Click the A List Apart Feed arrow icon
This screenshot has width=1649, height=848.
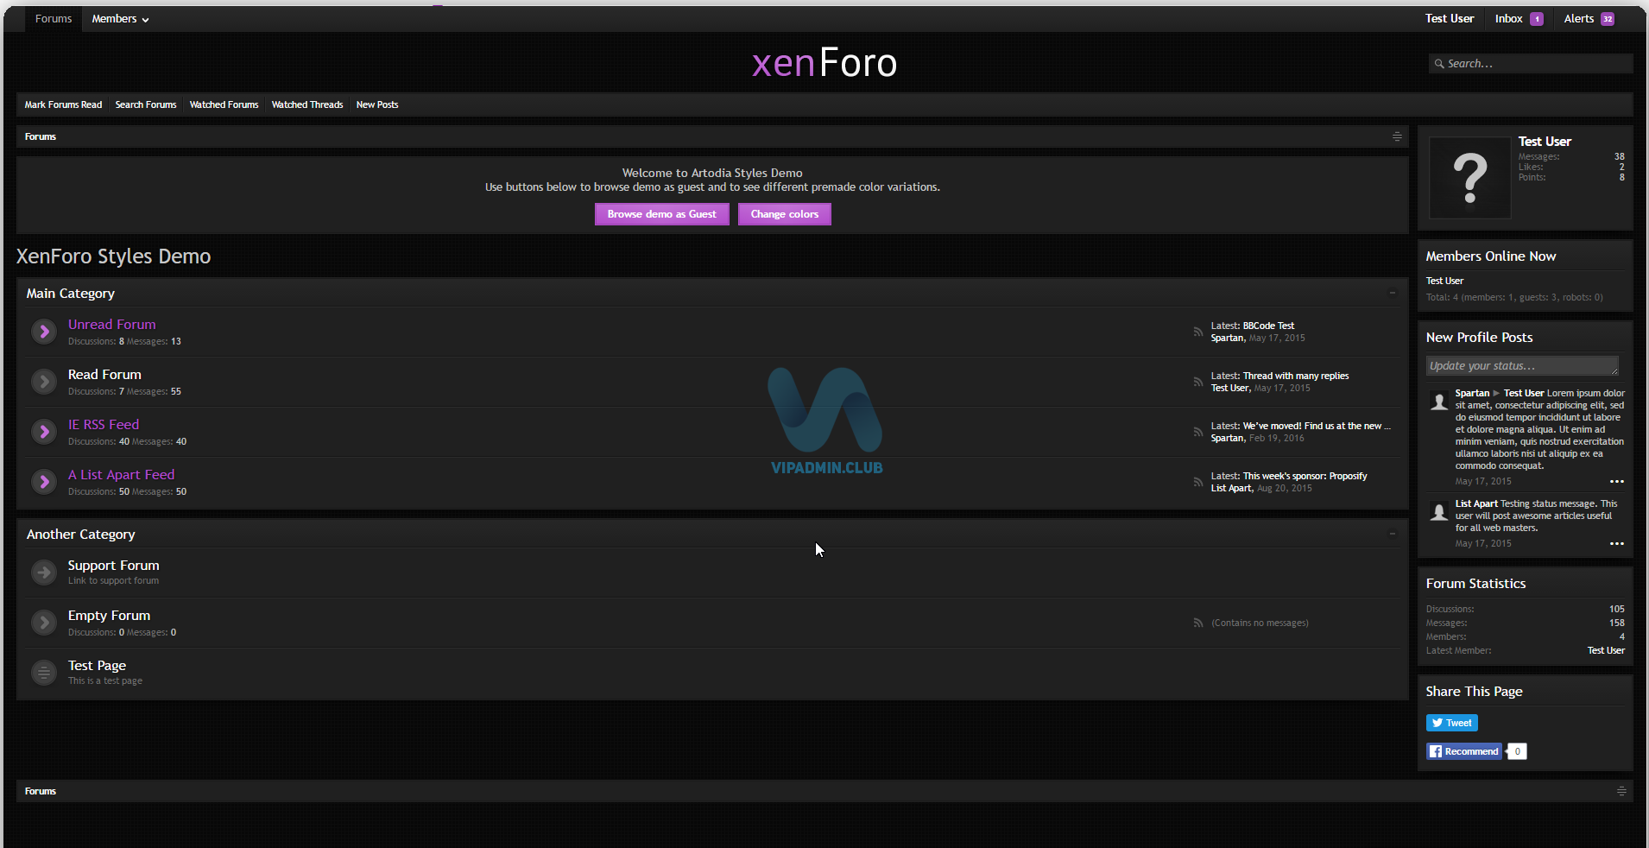(44, 482)
